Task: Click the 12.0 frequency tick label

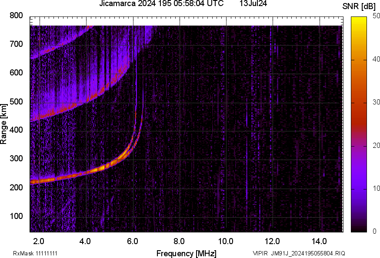Action: tap(273, 241)
